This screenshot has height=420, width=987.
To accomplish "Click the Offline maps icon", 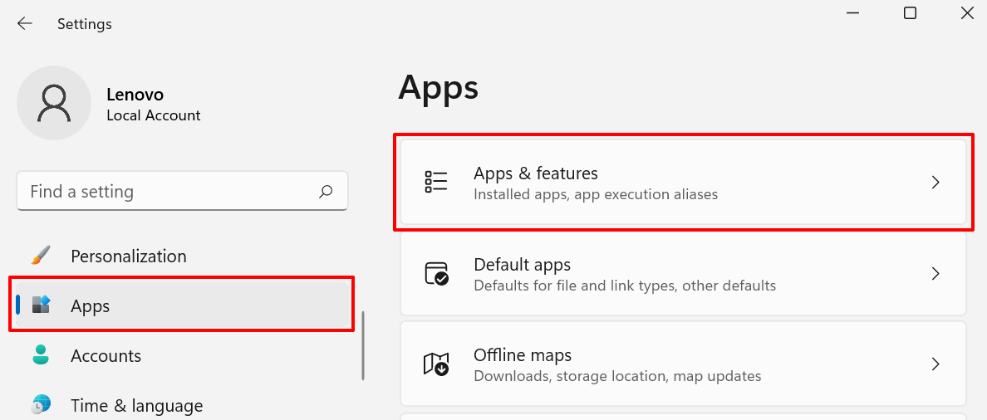I will coord(436,364).
